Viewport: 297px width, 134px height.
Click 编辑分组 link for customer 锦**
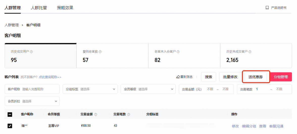[249, 126]
